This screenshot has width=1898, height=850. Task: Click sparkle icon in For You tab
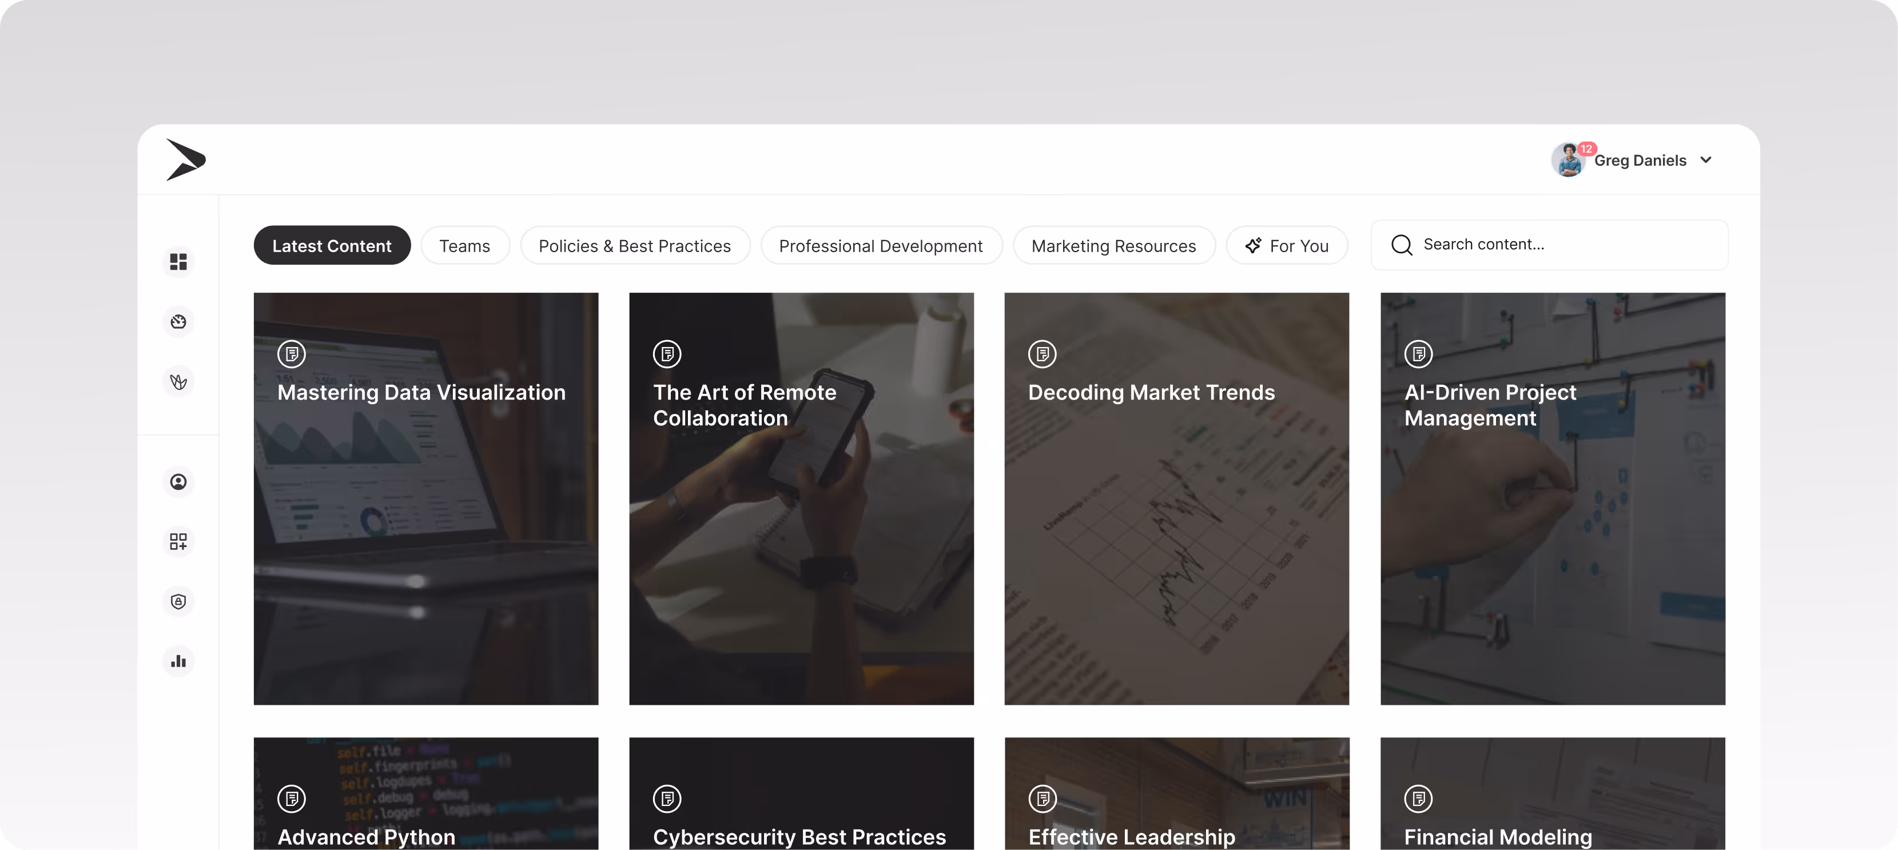[x=1254, y=245]
